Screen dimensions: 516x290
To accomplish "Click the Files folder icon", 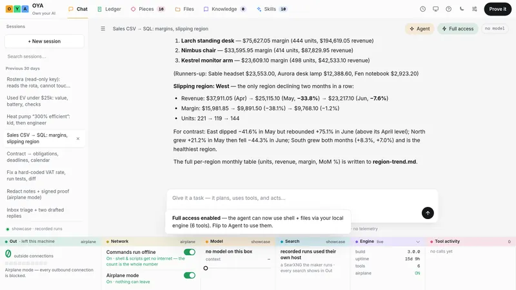I will (x=178, y=9).
